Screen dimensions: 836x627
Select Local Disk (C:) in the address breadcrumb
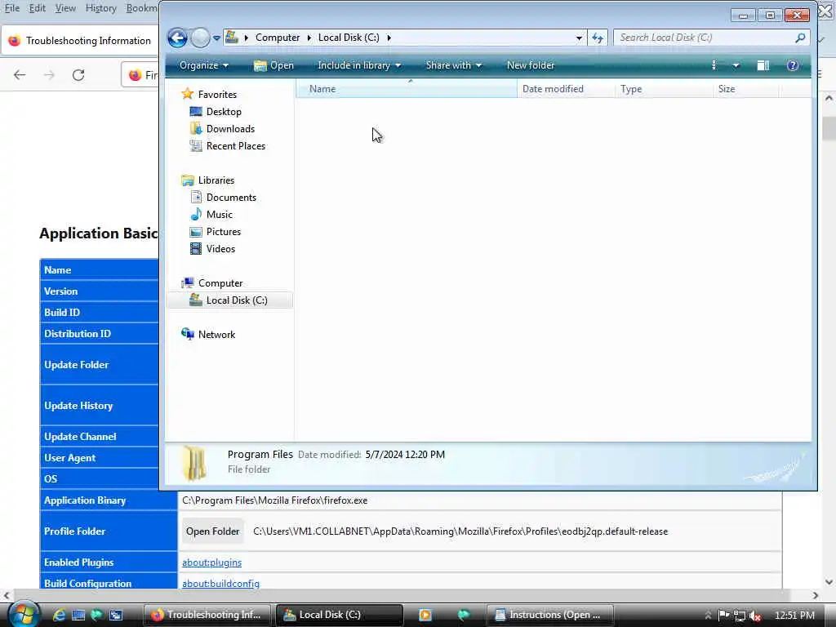pos(349,38)
